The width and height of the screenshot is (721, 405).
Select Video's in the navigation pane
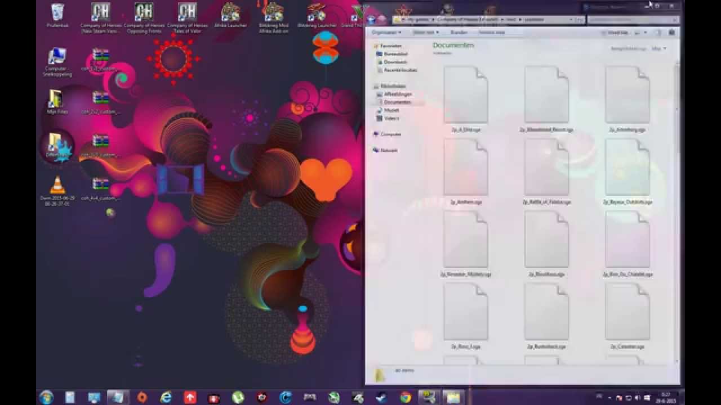[391, 119]
